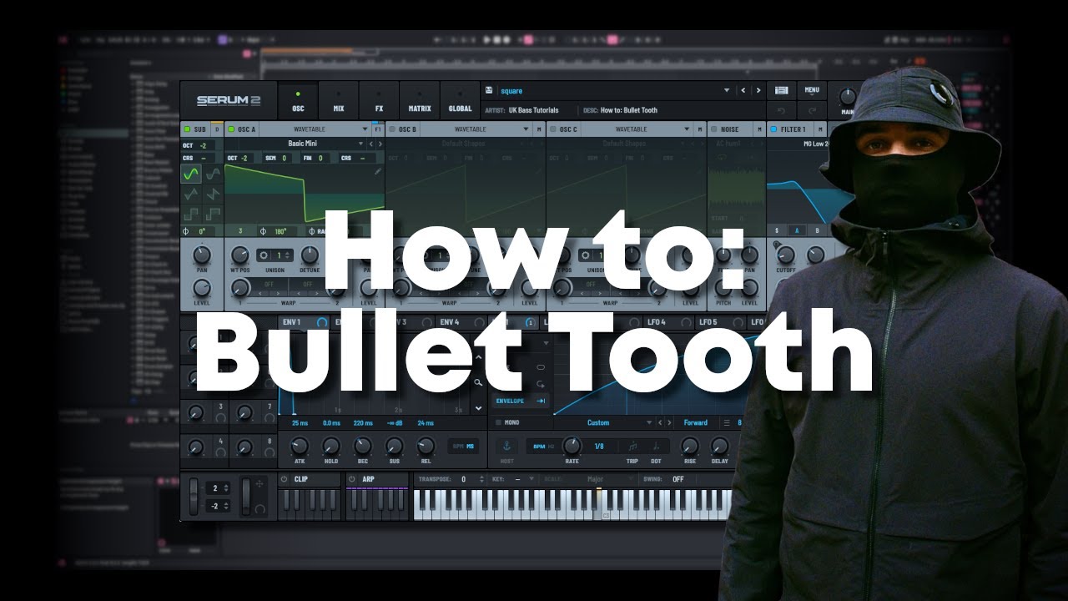Screen dimensions: 1068x601
Task: Open OSC B WAVETABLE type dropdown
Action: (x=526, y=129)
